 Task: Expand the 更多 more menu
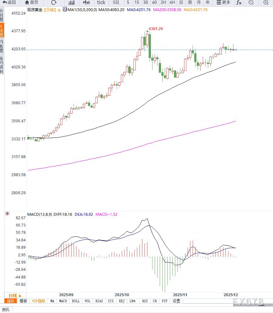[224, 3]
